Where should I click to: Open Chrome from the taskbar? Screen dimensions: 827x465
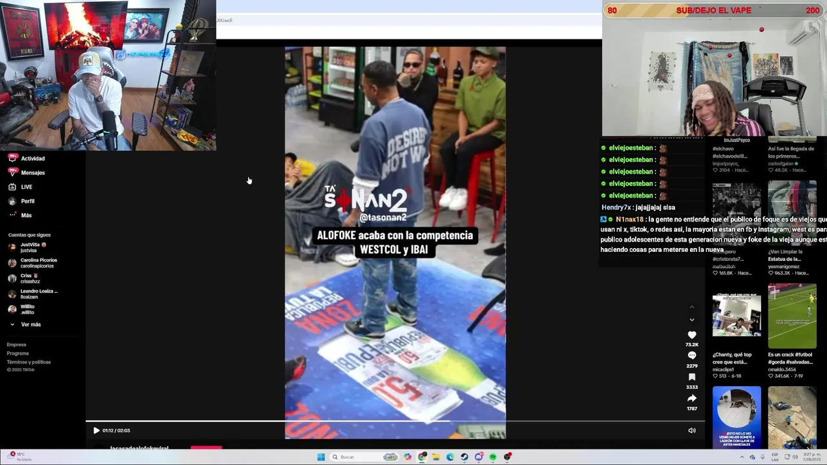click(x=422, y=457)
